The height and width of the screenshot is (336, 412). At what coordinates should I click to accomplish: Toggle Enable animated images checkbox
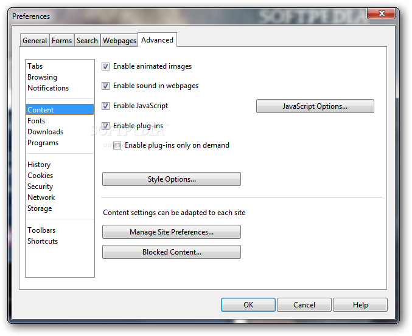point(106,66)
